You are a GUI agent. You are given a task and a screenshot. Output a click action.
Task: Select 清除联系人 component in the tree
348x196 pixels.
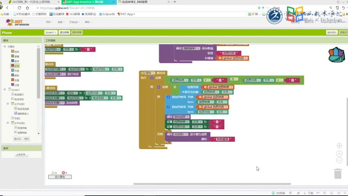click(x=21, y=113)
